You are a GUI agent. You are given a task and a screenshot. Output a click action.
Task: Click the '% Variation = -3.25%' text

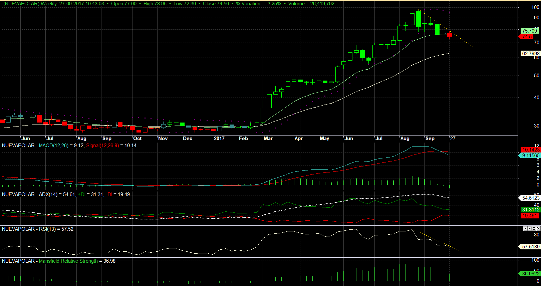pos(258,4)
